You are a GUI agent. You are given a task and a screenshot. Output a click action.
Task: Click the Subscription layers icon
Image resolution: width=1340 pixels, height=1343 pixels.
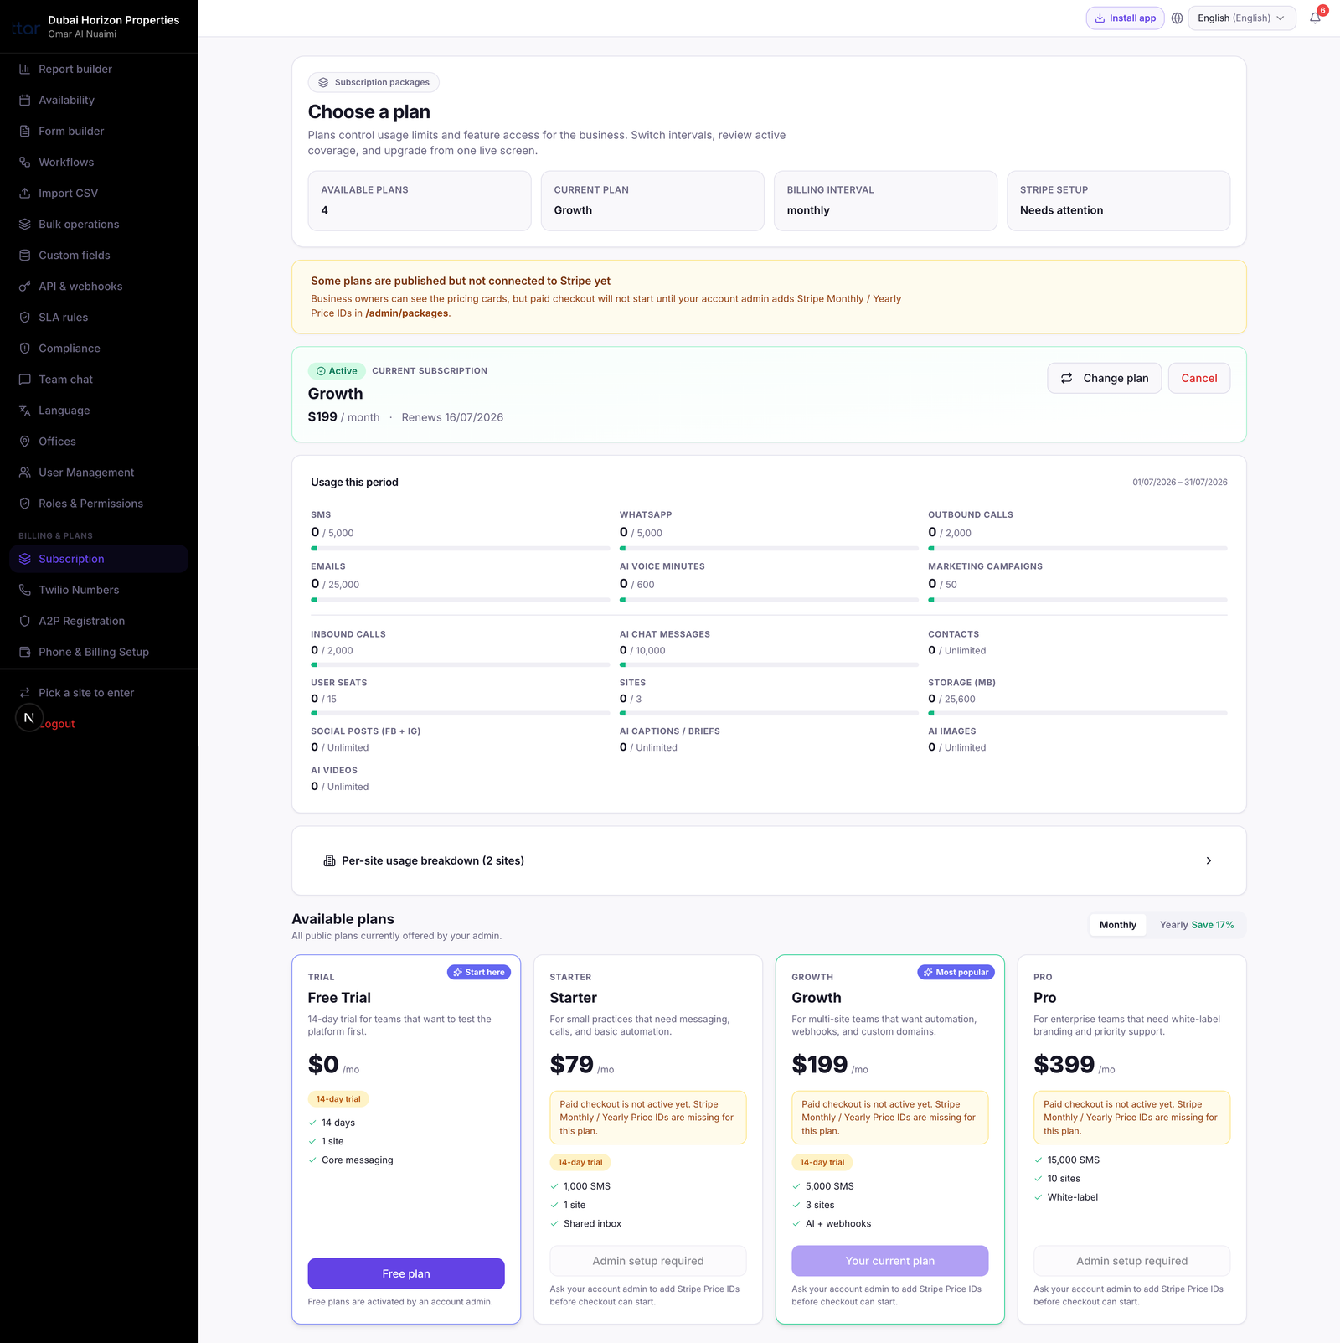pyautogui.click(x=25, y=559)
